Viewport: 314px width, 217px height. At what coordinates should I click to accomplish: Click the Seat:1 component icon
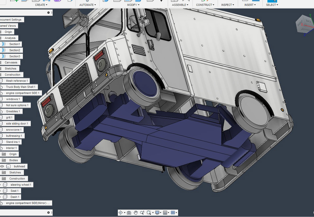pyautogui.click(x=5, y=191)
